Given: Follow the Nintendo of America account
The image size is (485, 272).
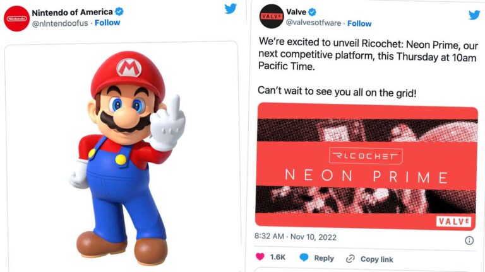Looking at the screenshot, I should pos(107,23).
